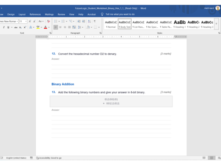The height and width of the screenshot is (165, 221).
Task: Open the Review tab
Action: tap(61, 15)
